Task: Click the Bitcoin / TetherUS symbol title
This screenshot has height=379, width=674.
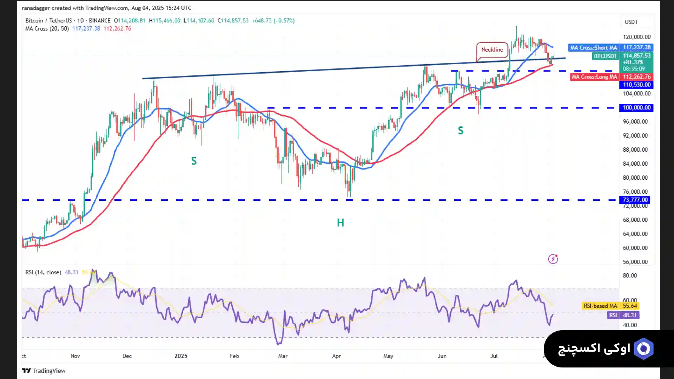Action: pyautogui.click(x=48, y=21)
